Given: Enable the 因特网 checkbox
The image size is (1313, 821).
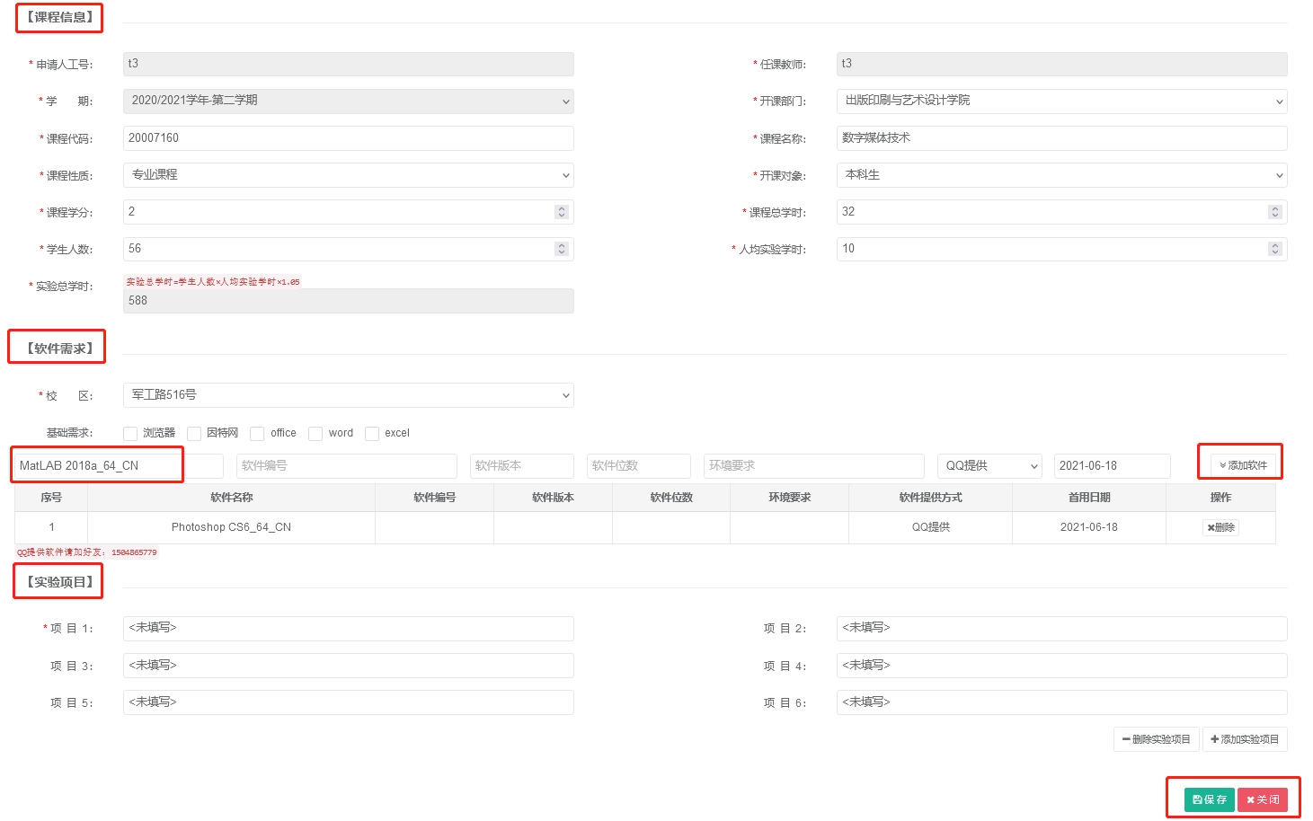Looking at the screenshot, I should point(194,434).
